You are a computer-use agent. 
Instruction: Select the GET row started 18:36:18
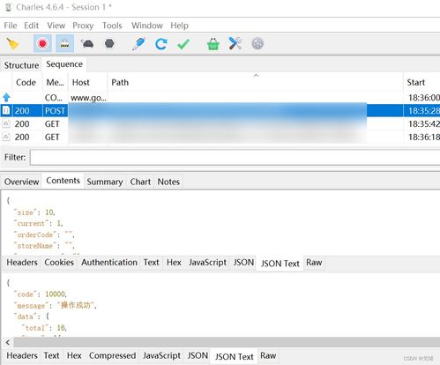220,137
